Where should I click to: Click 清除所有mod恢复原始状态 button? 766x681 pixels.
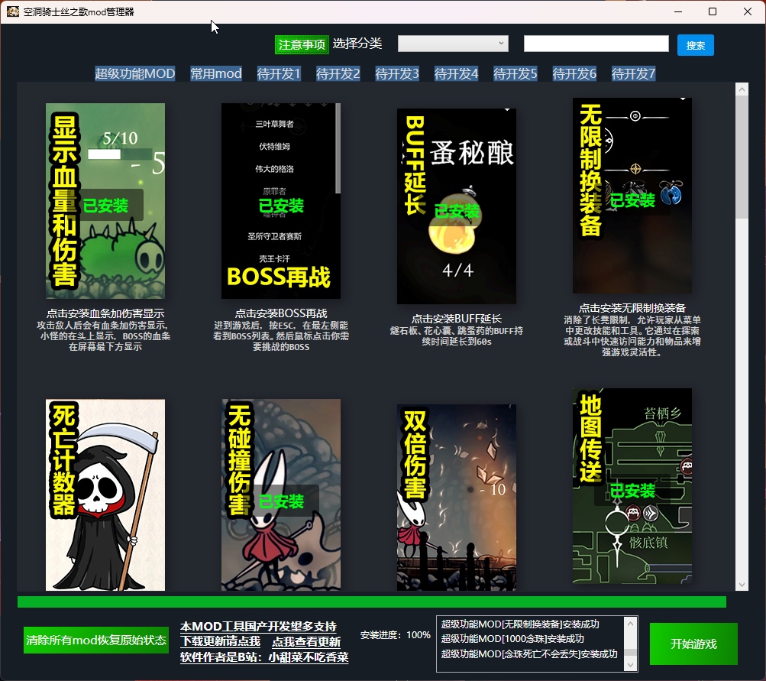[x=96, y=640]
